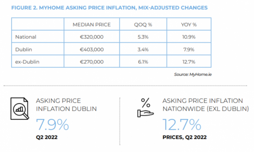Click the YOY % column header
The image size is (254, 152).
tap(189, 25)
